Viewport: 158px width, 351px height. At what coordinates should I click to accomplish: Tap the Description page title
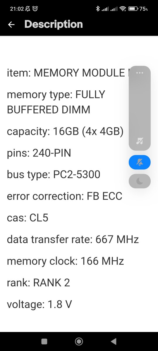tap(54, 24)
